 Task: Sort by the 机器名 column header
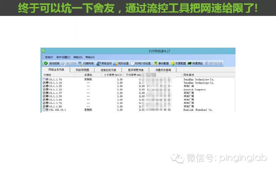(x=88, y=75)
